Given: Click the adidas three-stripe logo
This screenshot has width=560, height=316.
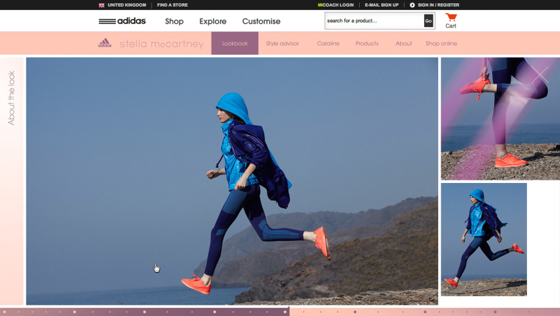Looking at the screenshot, I should click(122, 21).
